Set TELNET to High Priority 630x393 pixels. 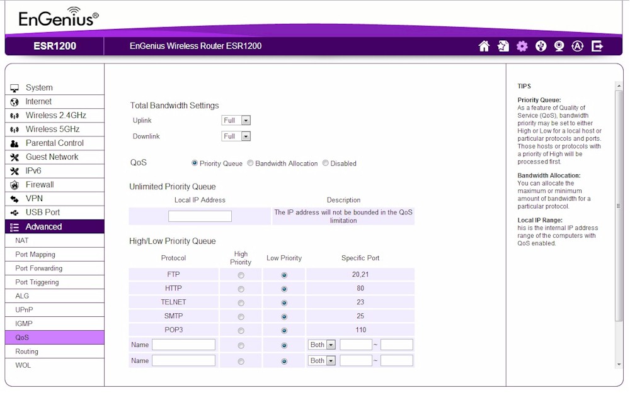[241, 303]
